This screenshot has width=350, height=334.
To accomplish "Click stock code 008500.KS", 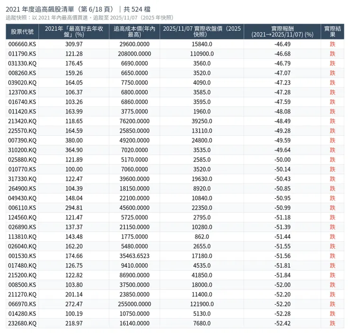I will 22,285.
